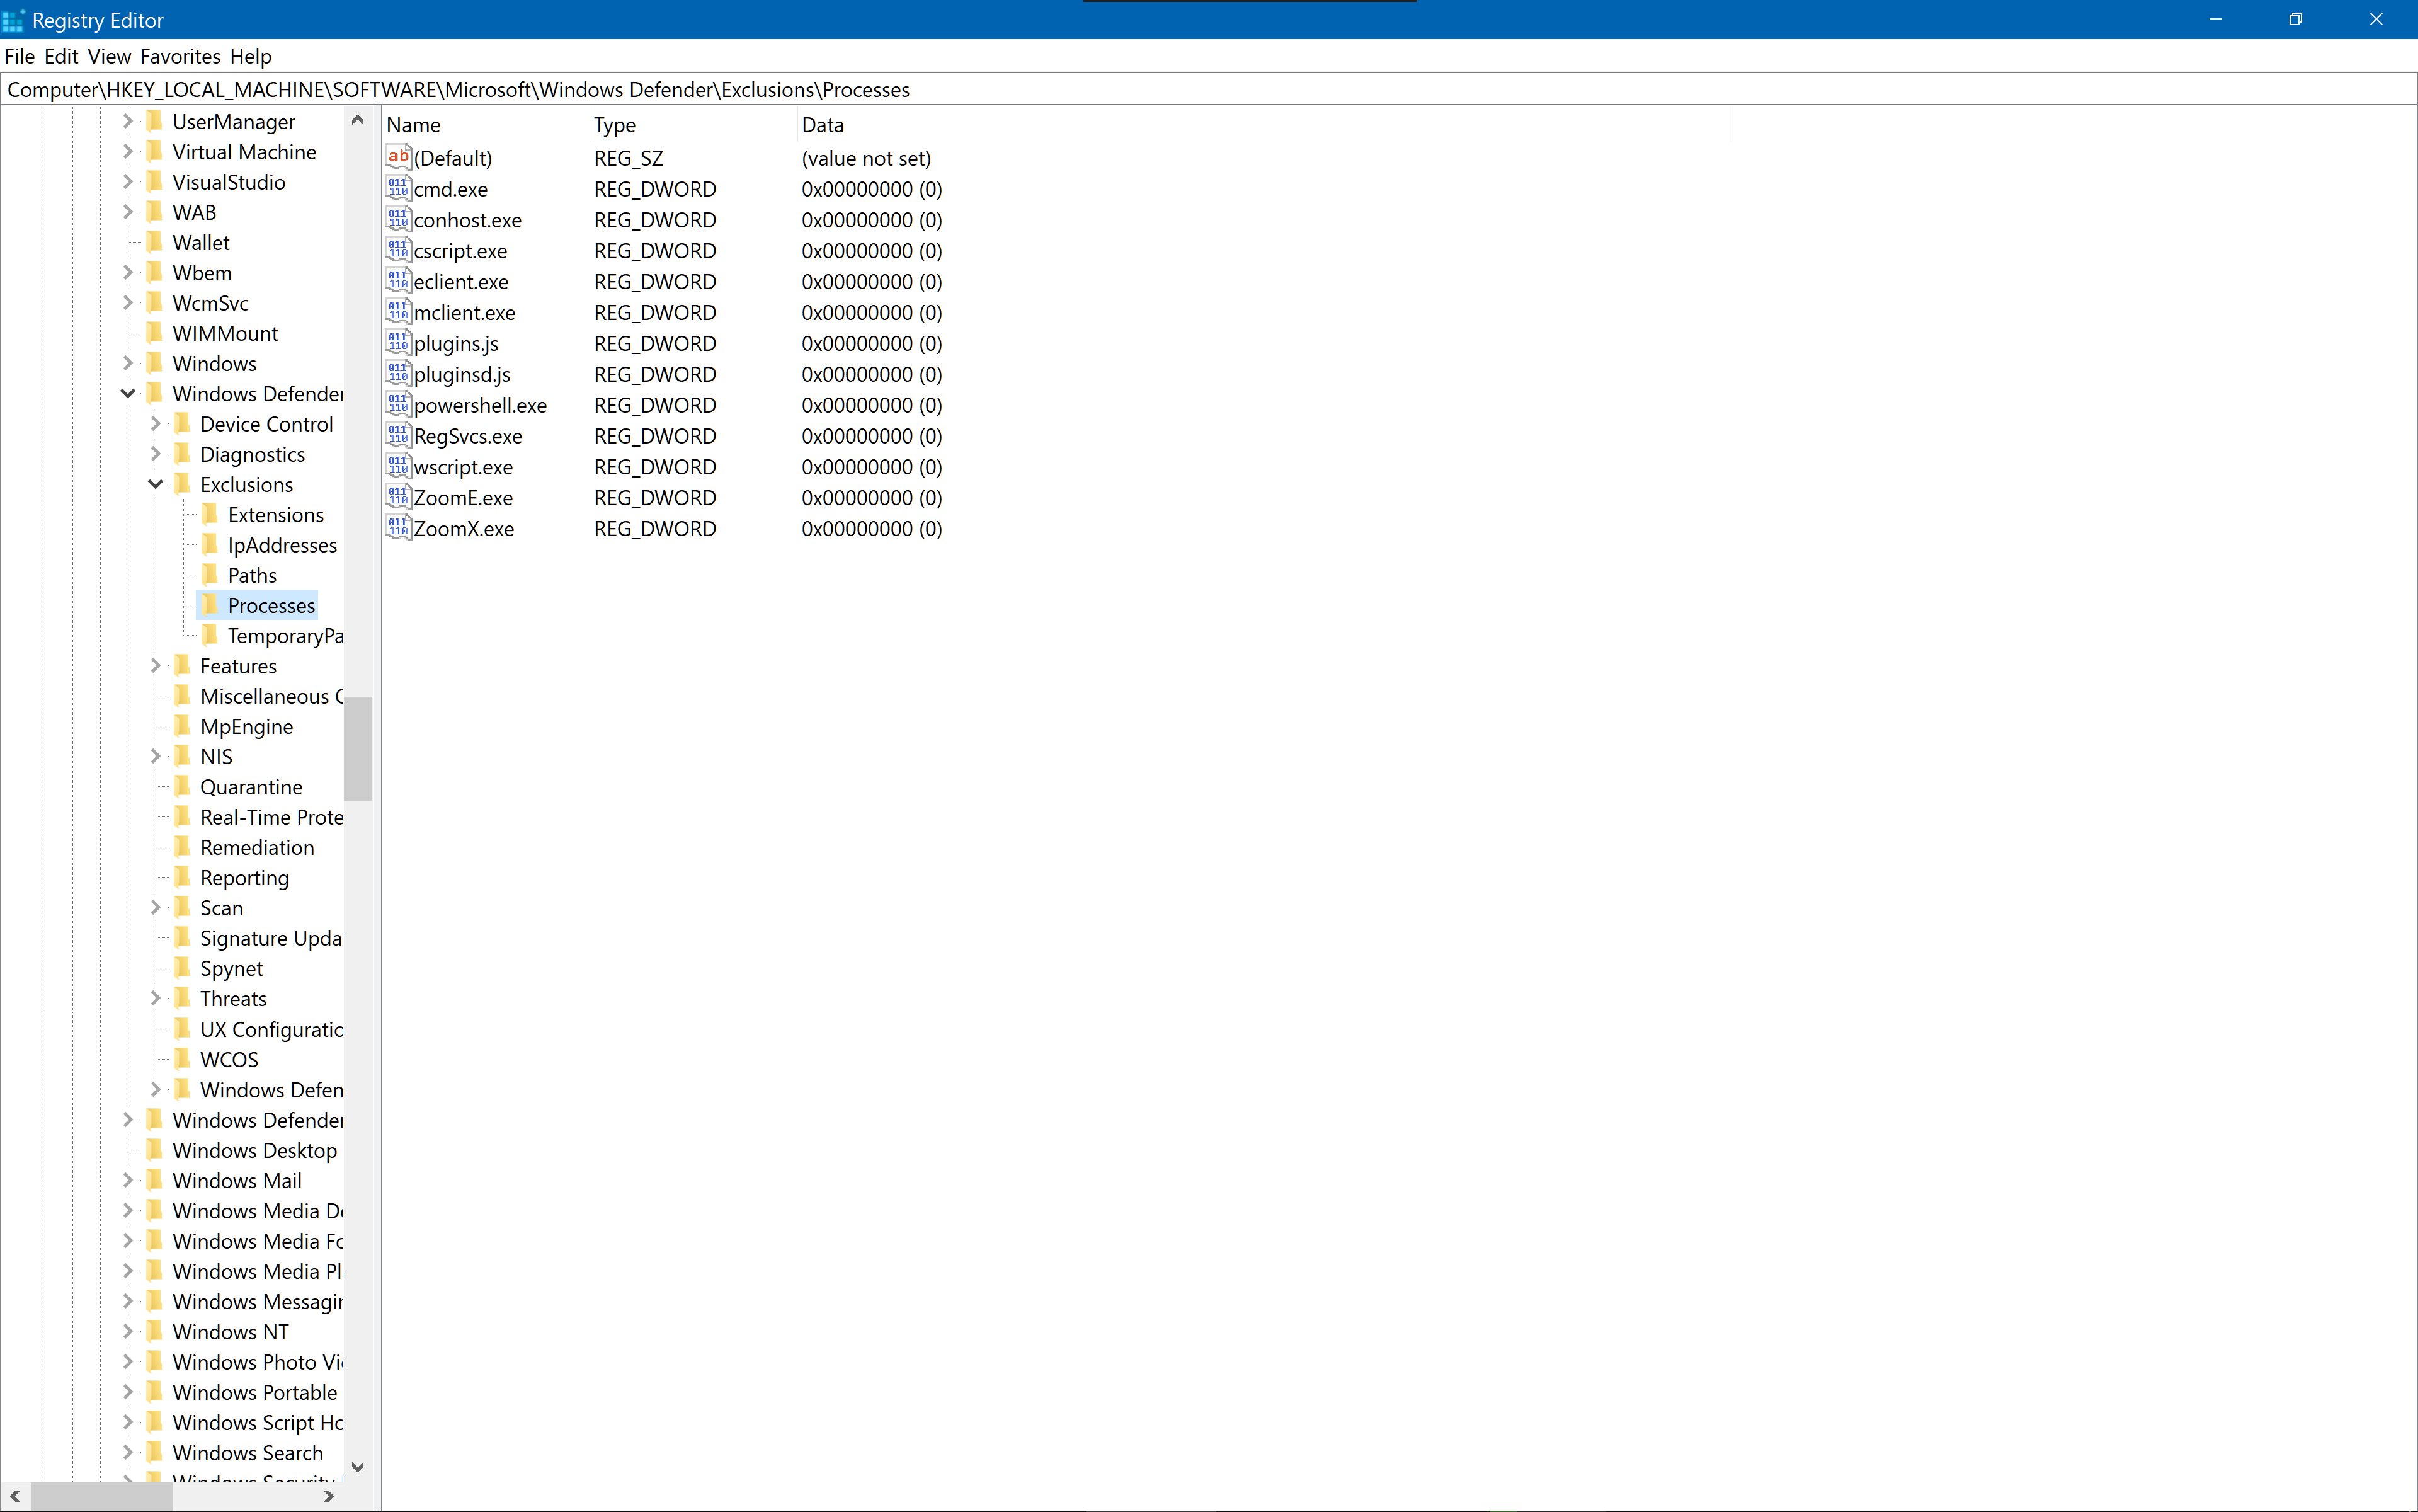
Task: Click the folder icon of the Reporting key
Action: coord(182,877)
